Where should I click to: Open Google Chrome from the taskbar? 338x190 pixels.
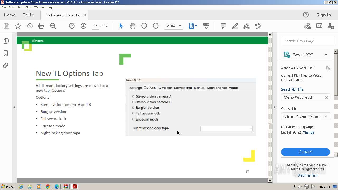click(48, 187)
